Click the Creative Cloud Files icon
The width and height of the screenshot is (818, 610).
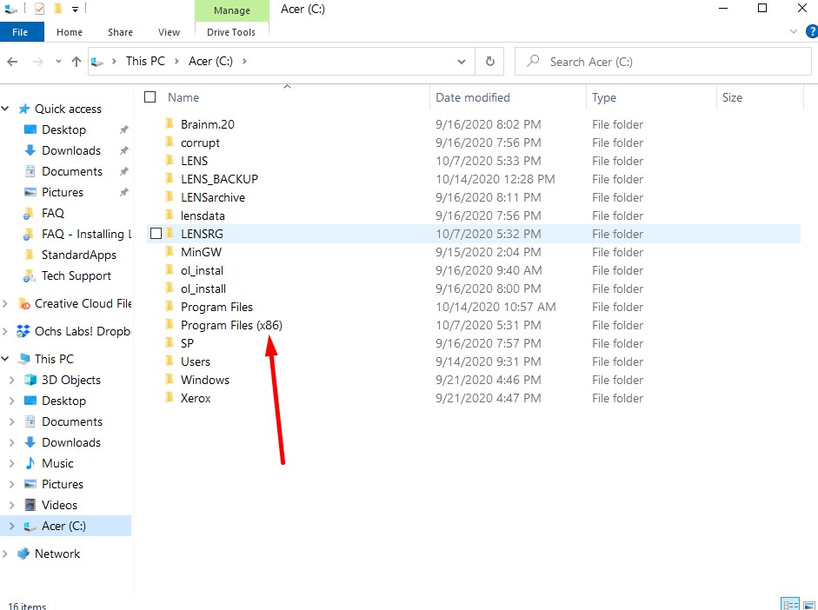click(23, 303)
